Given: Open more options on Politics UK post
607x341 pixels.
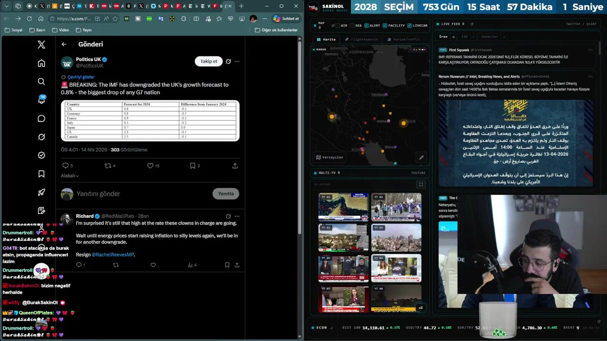Looking at the screenshot, I should pyautogui.click(x=237, y=61).
